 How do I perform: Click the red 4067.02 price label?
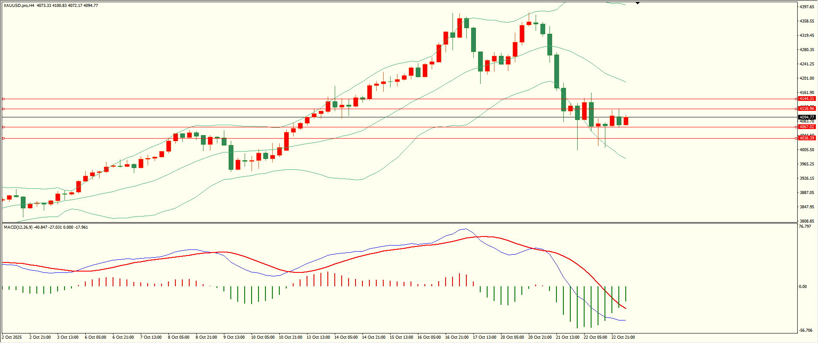807,127
